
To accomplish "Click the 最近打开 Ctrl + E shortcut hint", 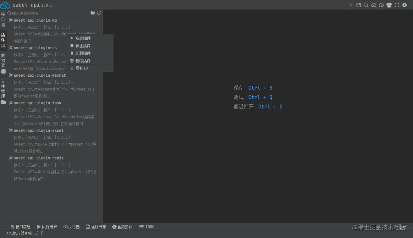I will pos(258,107).
